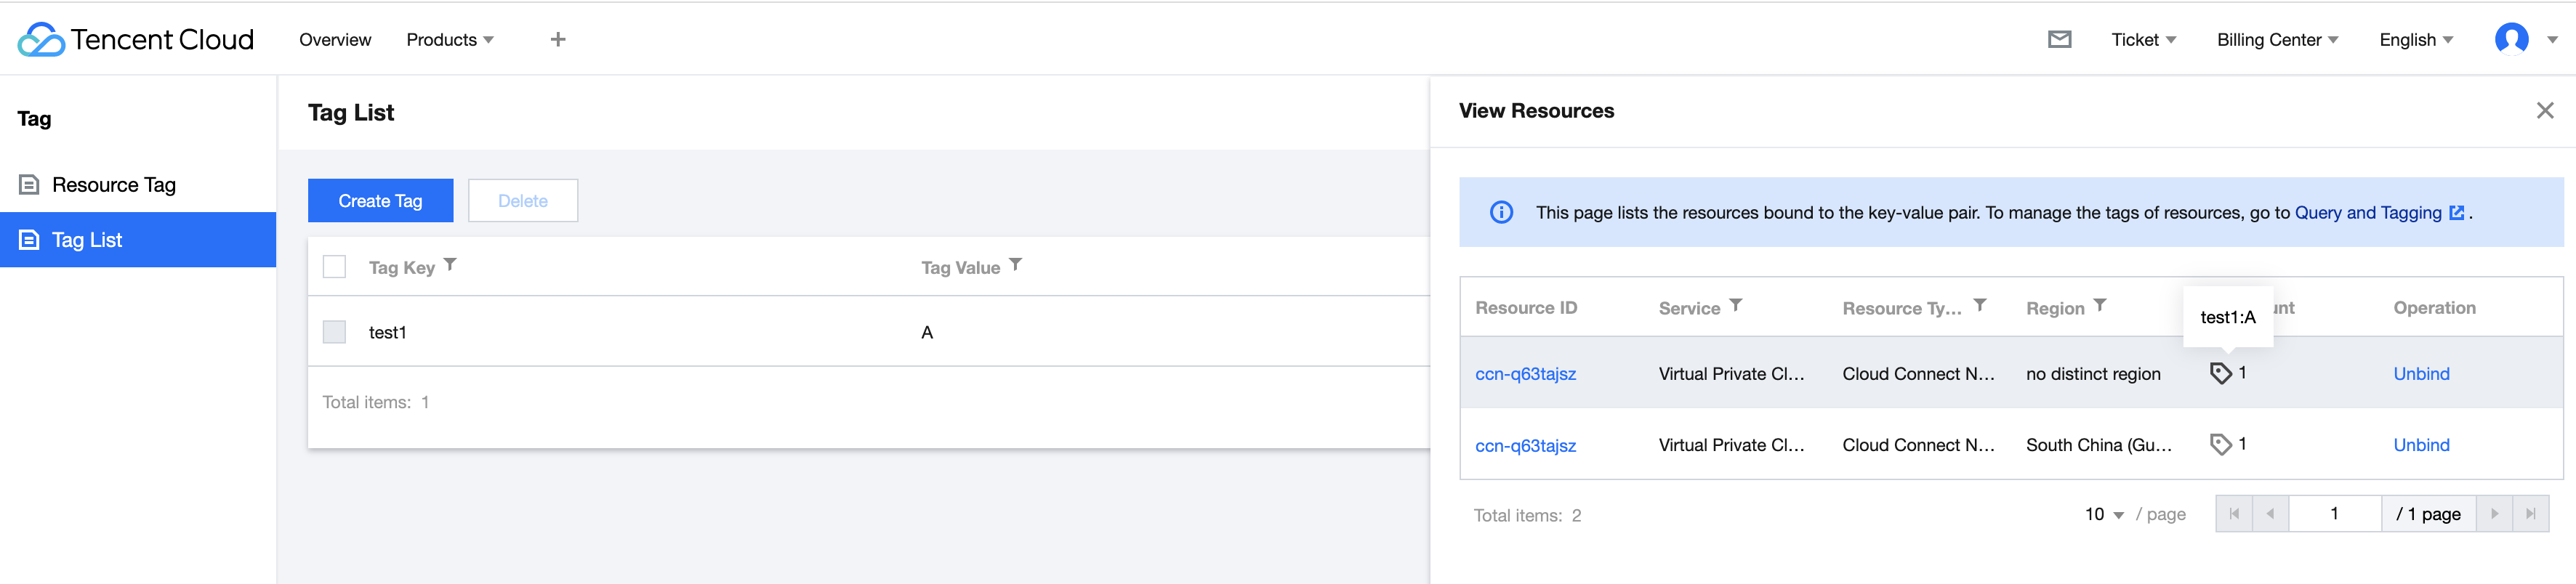Viewport: 2576px width, 584px height.
Task: Click the Tencent Cloud logo
Action: click(136, 40)
